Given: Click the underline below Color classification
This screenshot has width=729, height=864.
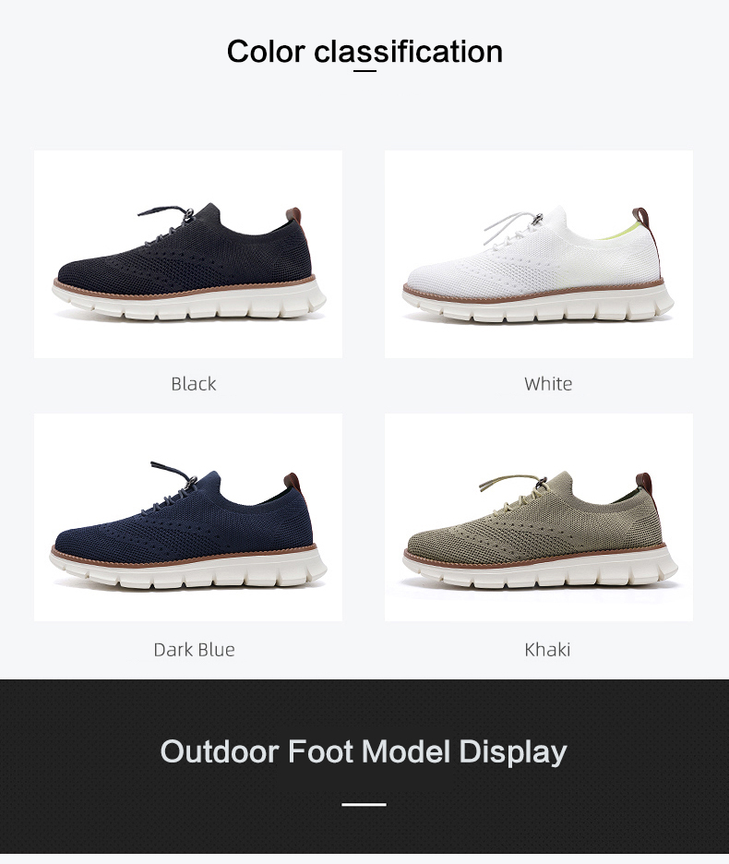Looking at the screenshot, I should (x=364, y=70).
